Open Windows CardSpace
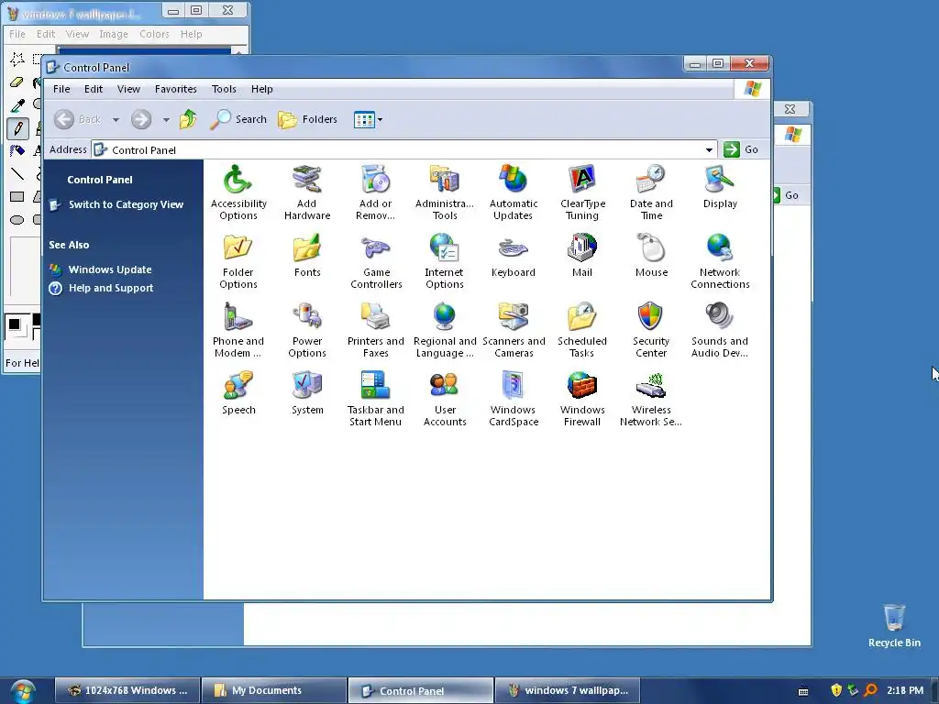The image size is (939, 704). tap(514, 400)
